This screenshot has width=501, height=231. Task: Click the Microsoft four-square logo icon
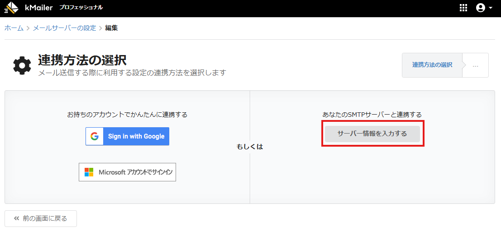pyautogui.click(x=89, y=172)
